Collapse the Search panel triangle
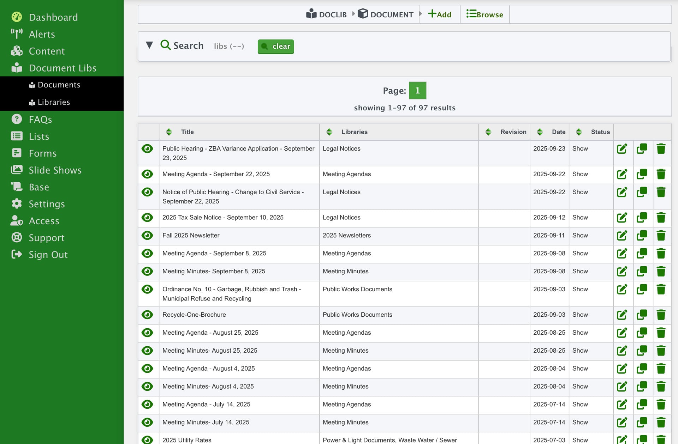 149,45
